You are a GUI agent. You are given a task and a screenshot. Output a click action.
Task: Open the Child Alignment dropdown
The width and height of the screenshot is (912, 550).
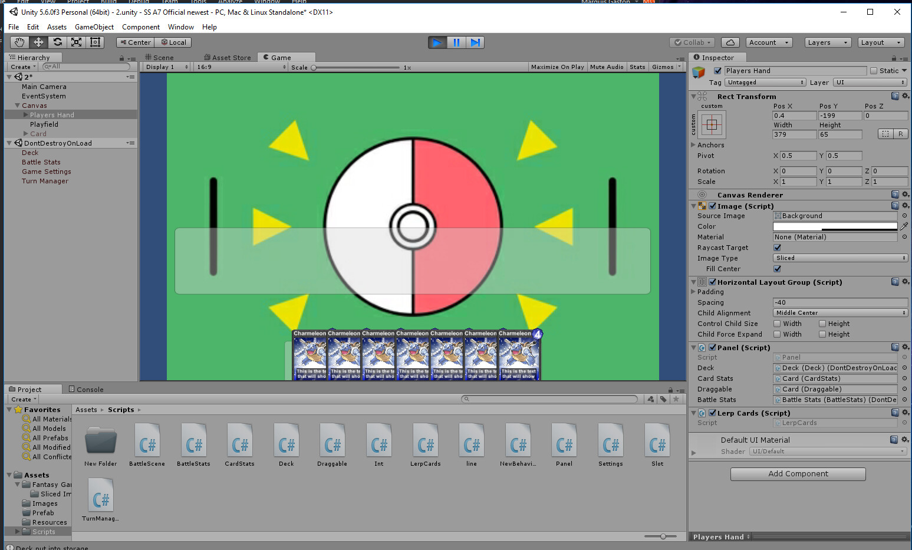[x=839, y=313]
